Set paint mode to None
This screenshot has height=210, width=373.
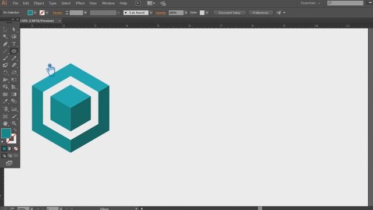[16, 149]
